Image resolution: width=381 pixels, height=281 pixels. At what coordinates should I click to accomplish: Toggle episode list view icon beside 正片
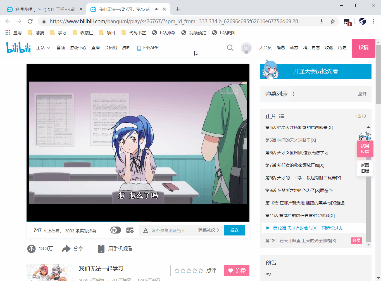pos(282,116)
